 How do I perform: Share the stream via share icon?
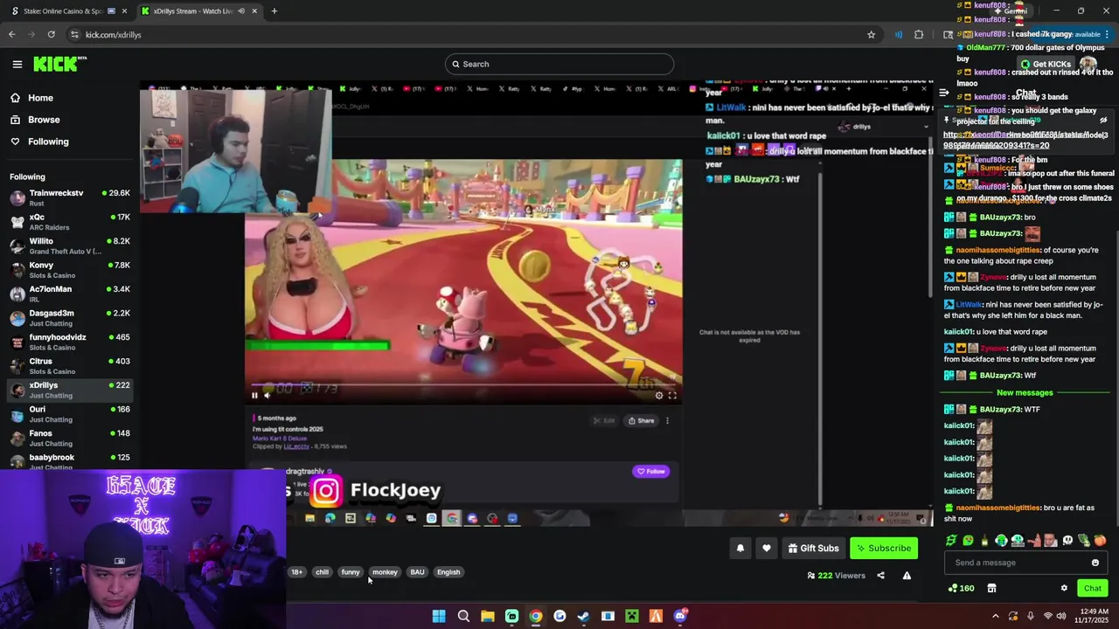point(880,575)
